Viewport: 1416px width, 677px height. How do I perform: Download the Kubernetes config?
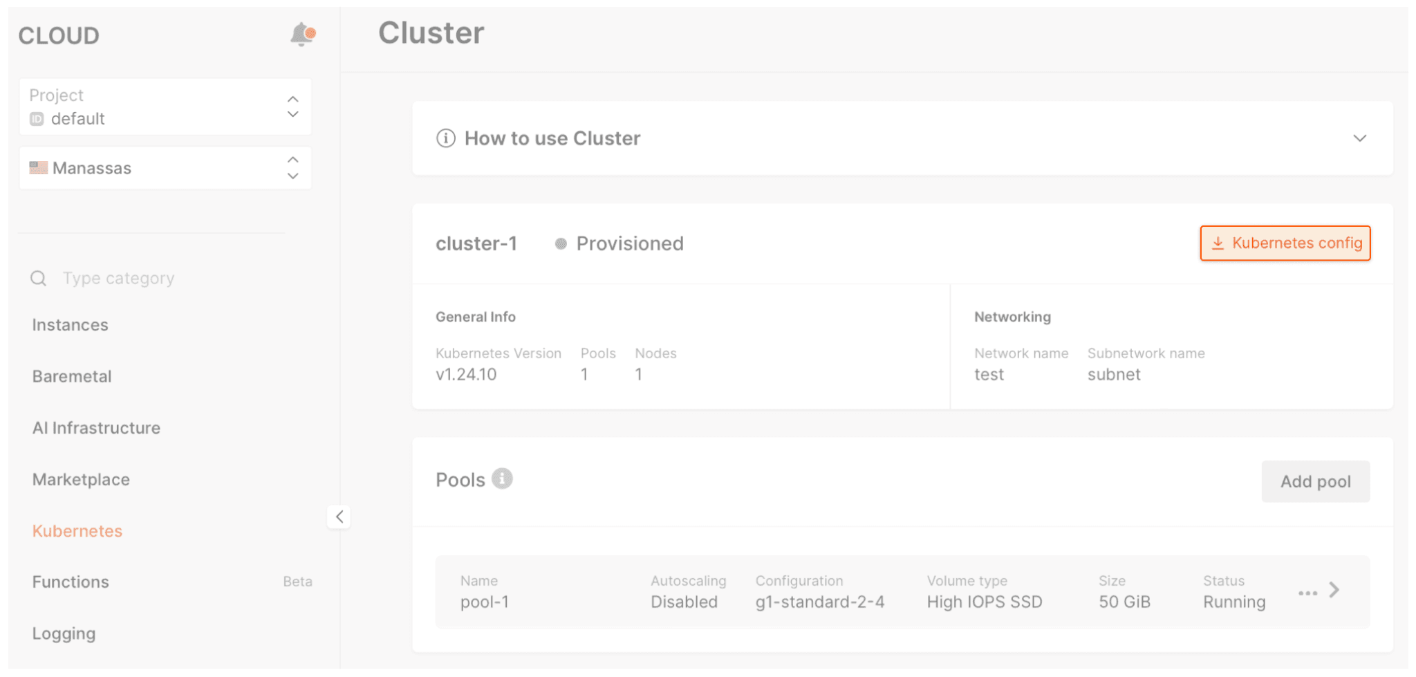click(x=1285, y=243)
